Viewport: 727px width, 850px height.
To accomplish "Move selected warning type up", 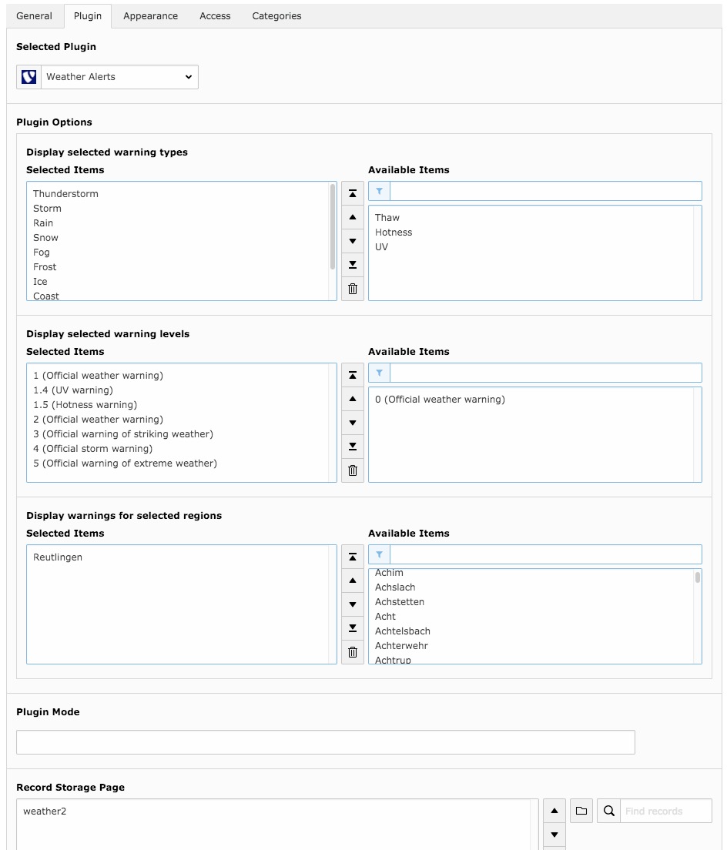I will (x=353, y=217).
